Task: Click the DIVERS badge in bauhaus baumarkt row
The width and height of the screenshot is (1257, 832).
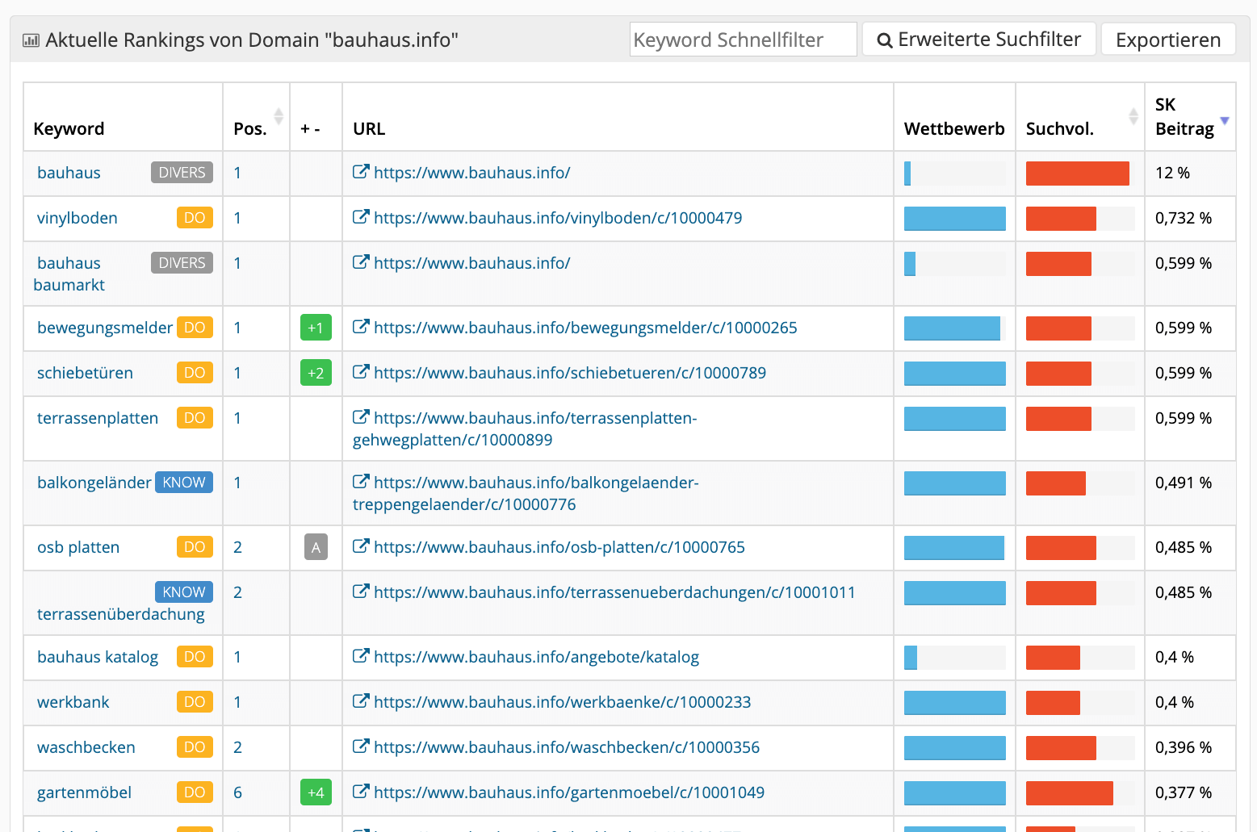Action: click(x=182, y=263)
